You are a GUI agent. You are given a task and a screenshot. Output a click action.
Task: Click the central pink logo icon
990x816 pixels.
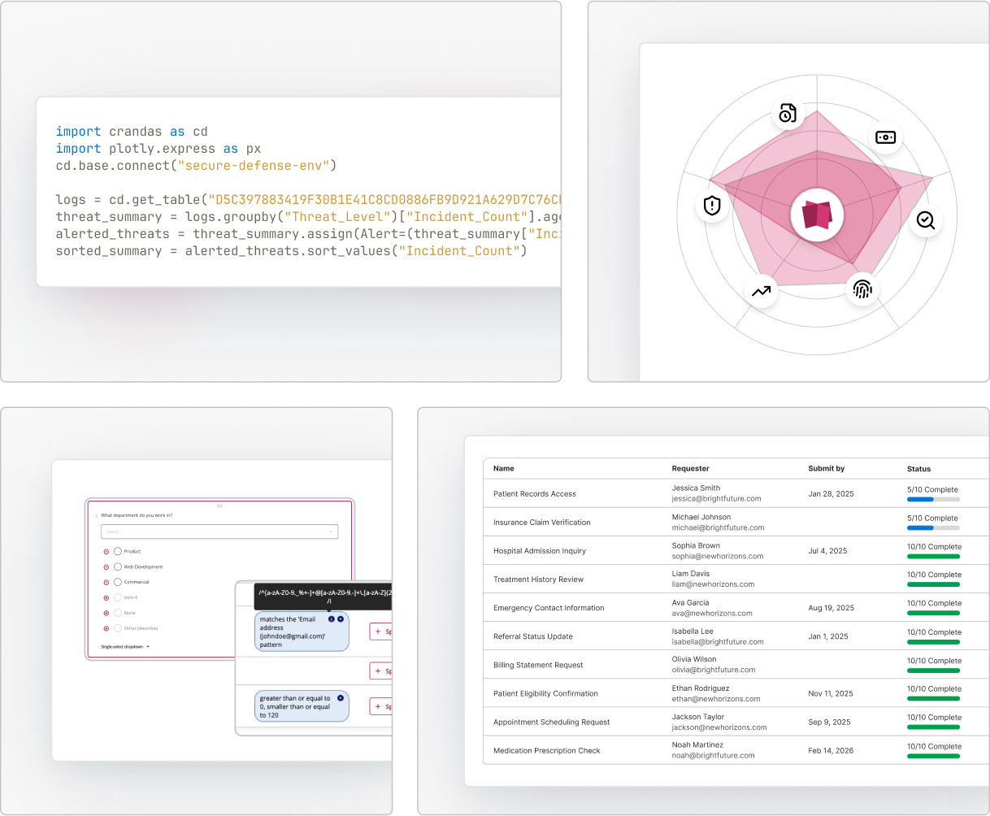[x=817, y=216]
